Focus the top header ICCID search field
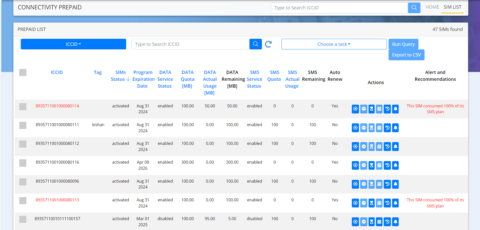 (339, 8)
